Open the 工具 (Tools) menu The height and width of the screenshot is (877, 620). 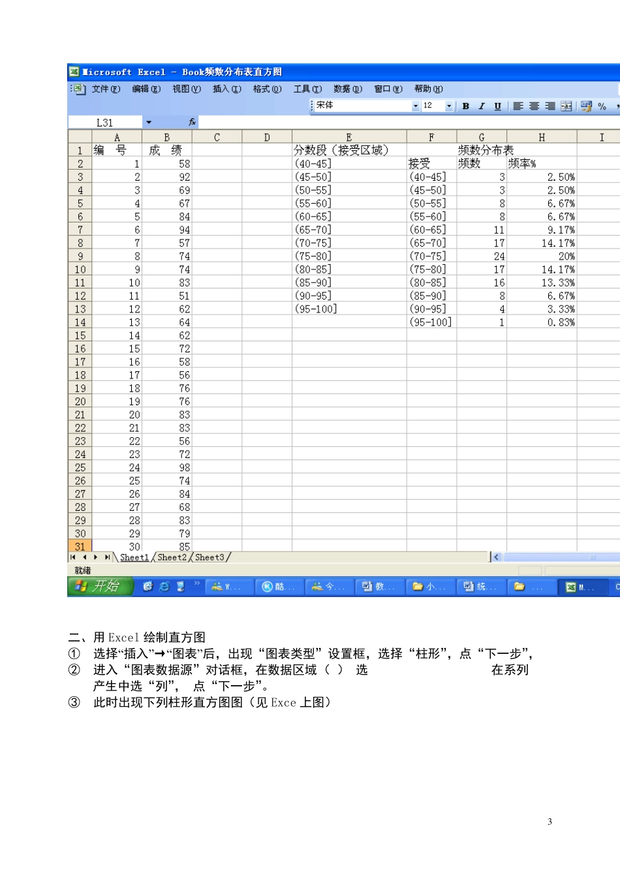pyautogui.click(x=307, y=89)
